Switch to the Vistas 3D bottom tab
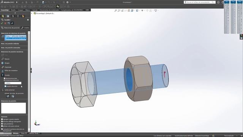 24,133
